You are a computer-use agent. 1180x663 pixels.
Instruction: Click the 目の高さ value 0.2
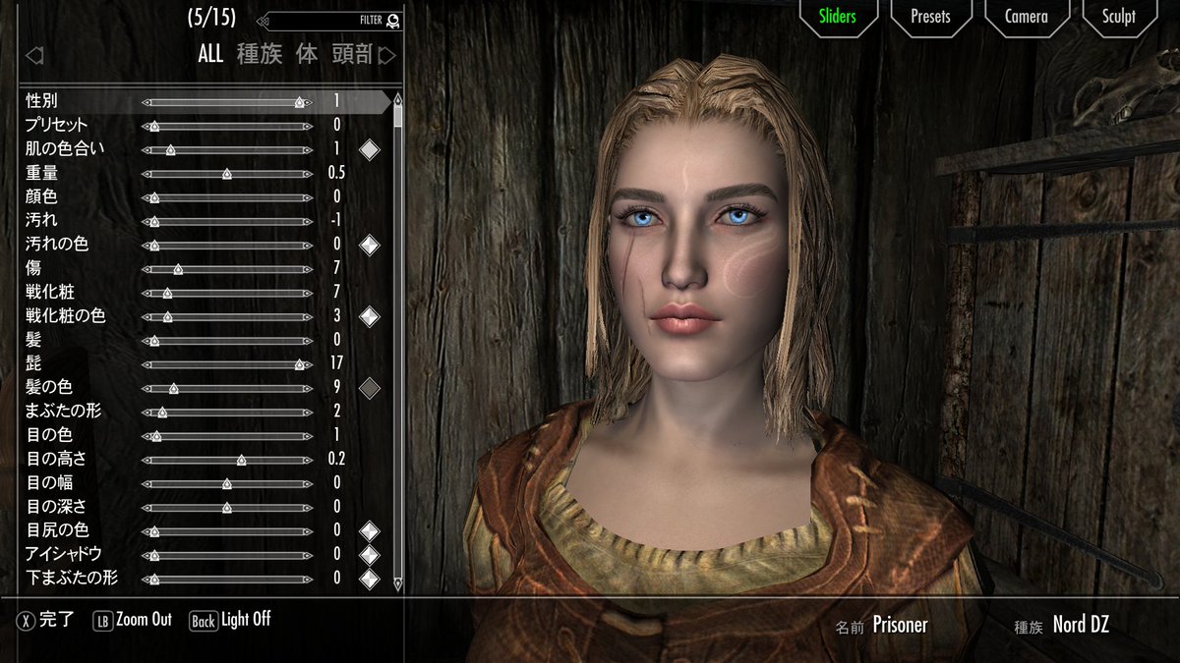point(336,459)
